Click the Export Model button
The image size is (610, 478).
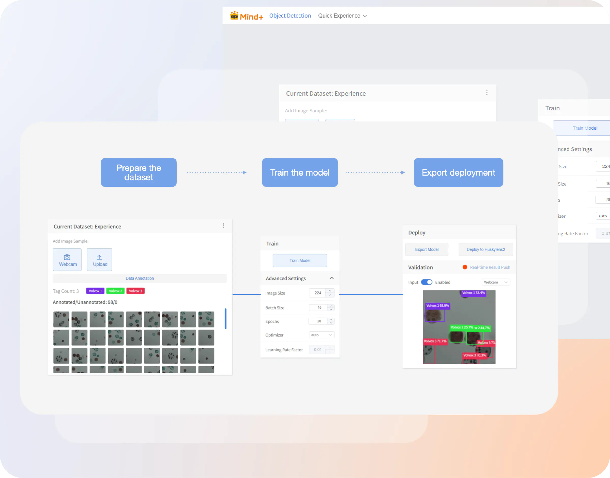pyautogui.click(x=426, y=249)
